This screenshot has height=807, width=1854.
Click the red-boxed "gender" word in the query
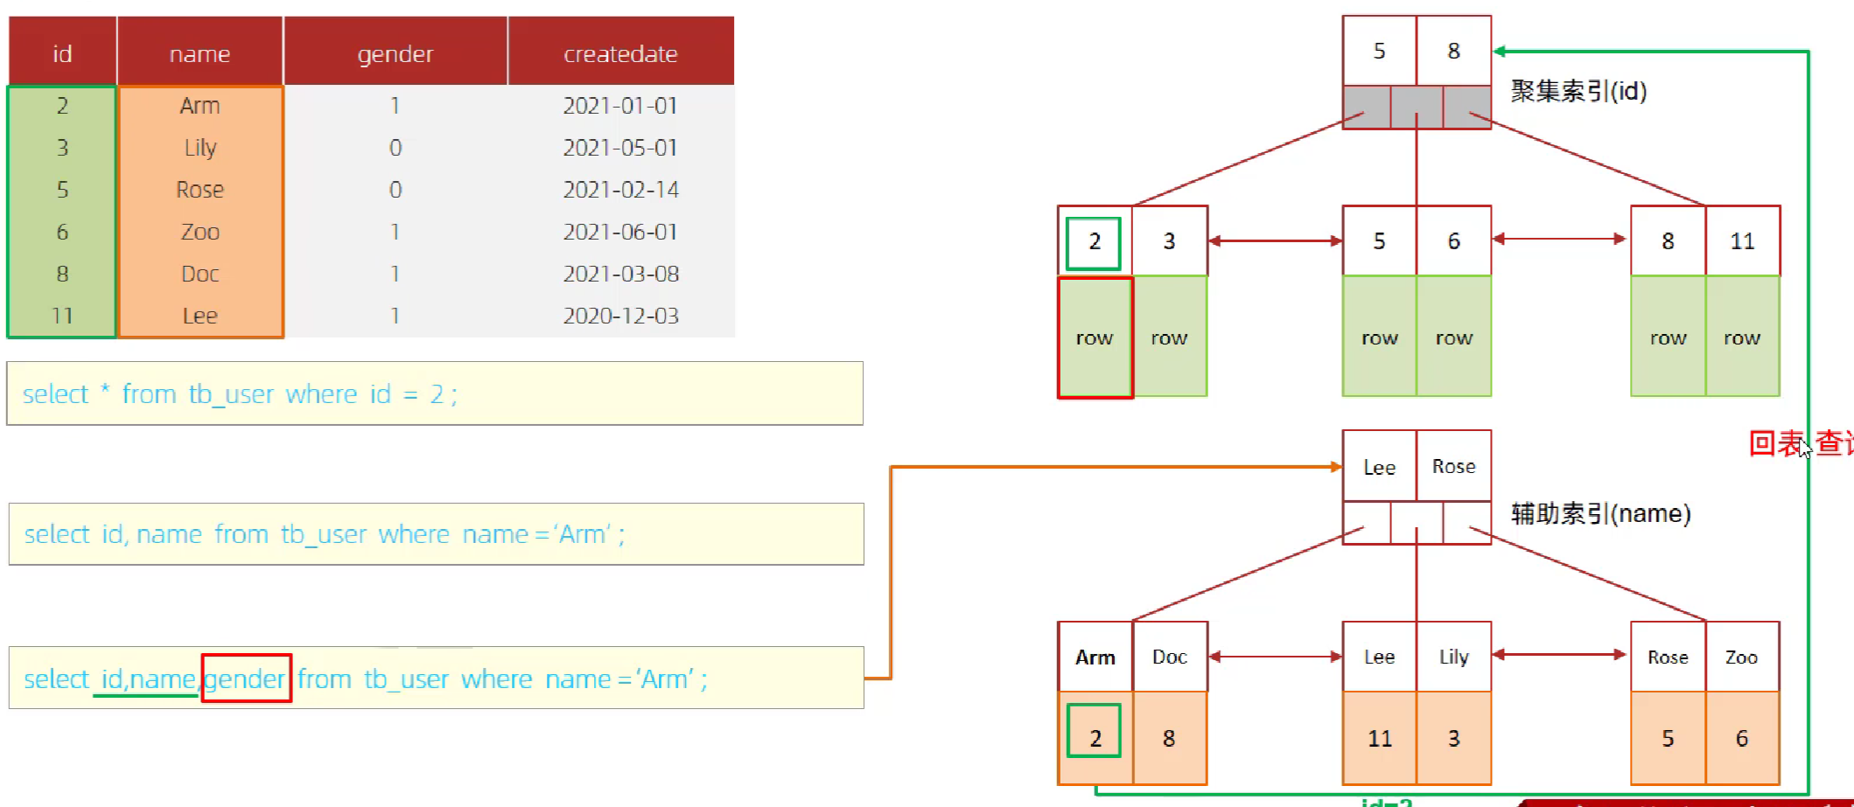246,678
